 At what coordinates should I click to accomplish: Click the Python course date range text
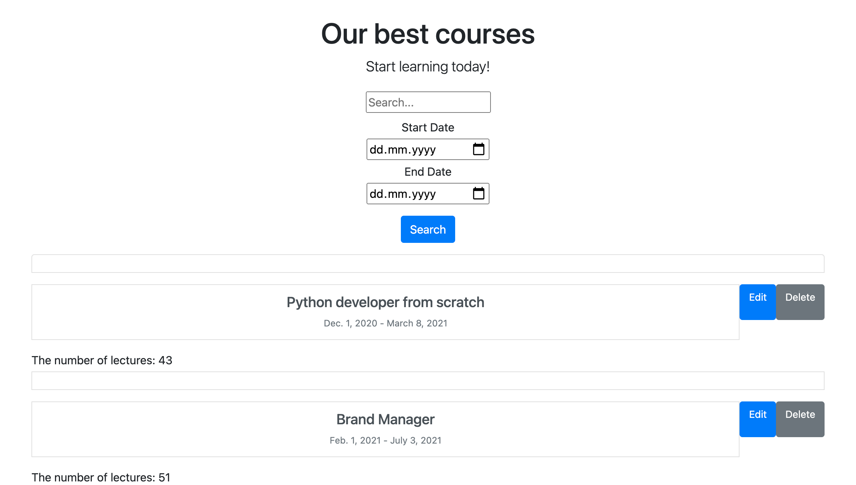click(385, 323)
